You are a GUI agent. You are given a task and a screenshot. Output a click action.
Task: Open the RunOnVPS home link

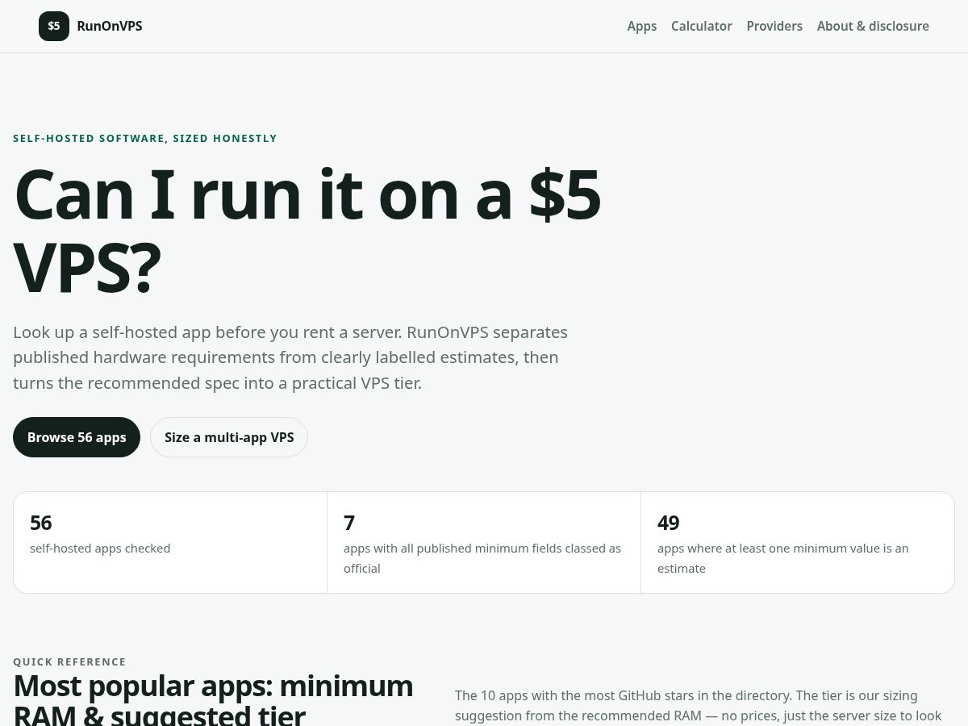point(90,26)
